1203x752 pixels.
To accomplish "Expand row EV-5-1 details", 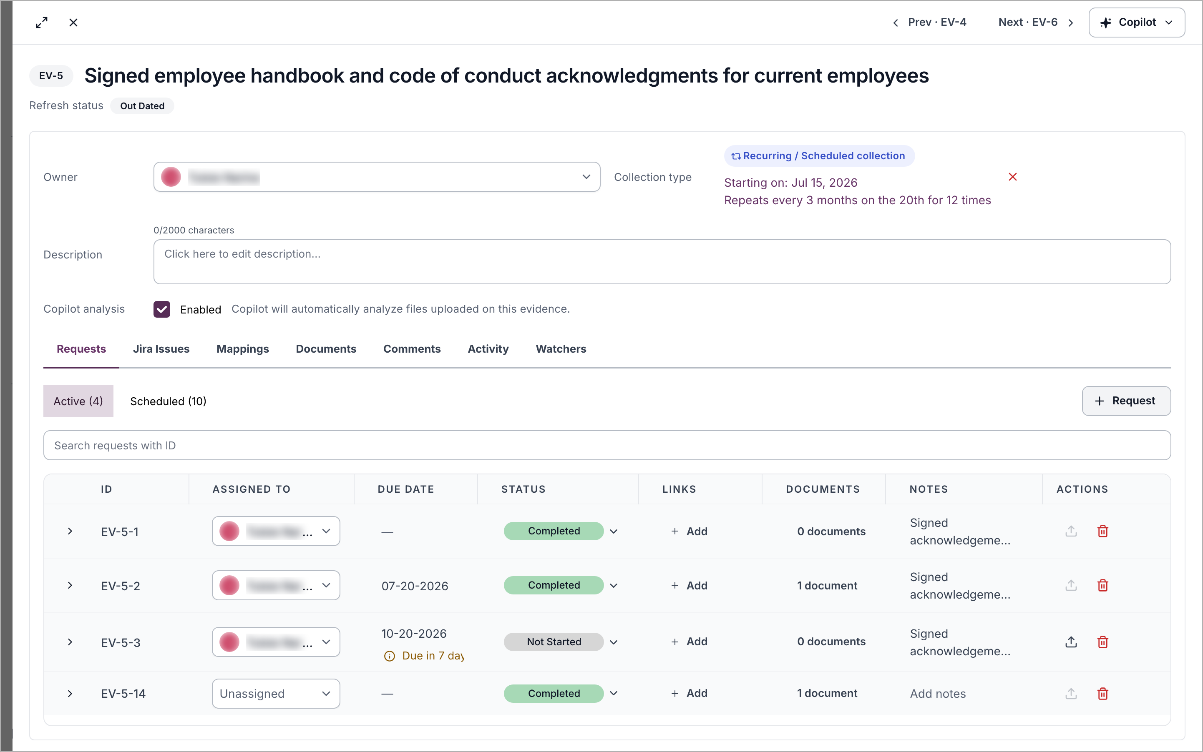I will click(70, 531).
